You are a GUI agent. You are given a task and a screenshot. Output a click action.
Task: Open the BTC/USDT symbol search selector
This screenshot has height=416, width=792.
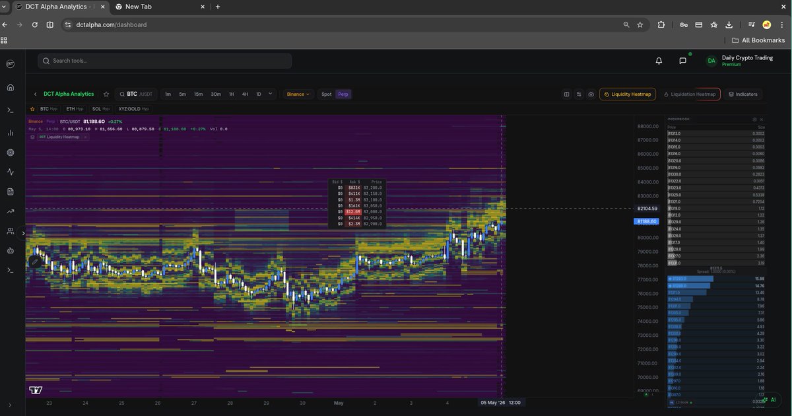[137, 94]
